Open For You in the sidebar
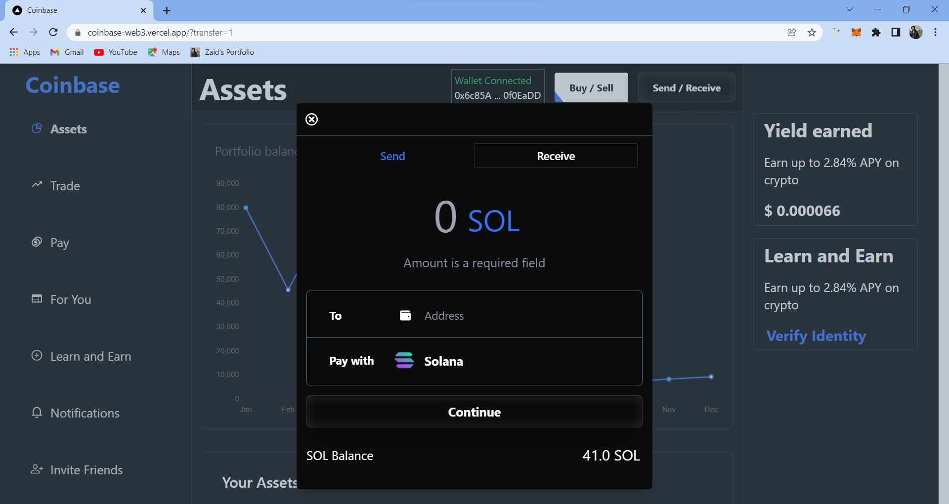Viewport: 949px width, 504px height. [x=71, y=299]
